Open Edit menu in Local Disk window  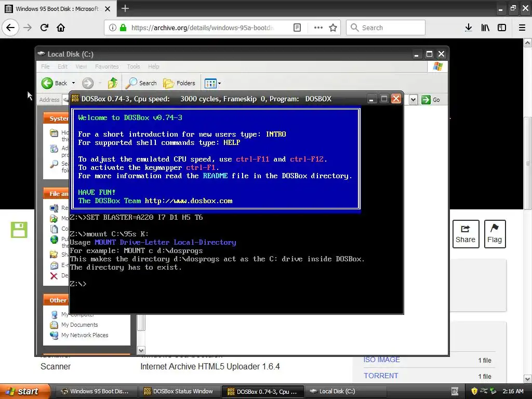click(62, 66)
